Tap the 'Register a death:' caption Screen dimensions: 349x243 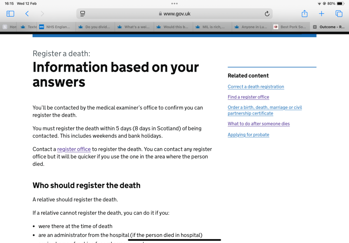[x=61, y=54]
